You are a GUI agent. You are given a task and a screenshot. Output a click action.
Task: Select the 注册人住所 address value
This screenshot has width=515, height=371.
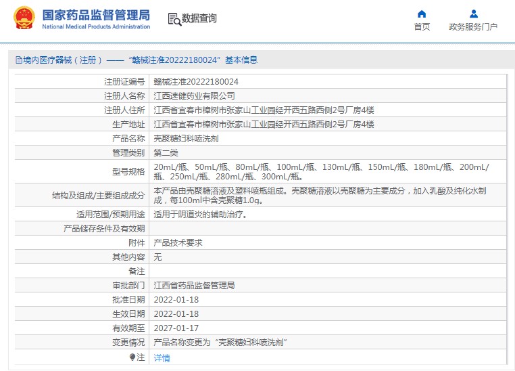point(264,110)
